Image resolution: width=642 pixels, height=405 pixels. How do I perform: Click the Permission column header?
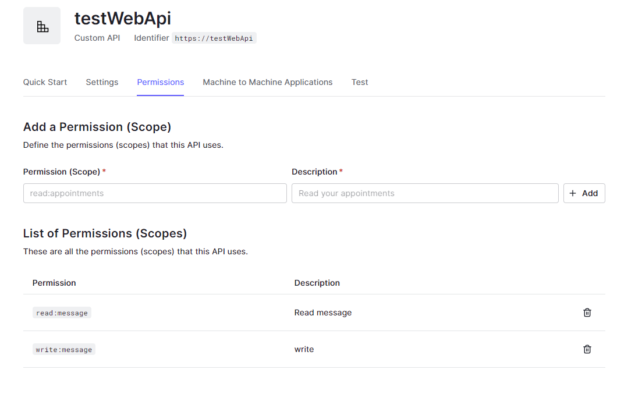[x=54, y=283]
